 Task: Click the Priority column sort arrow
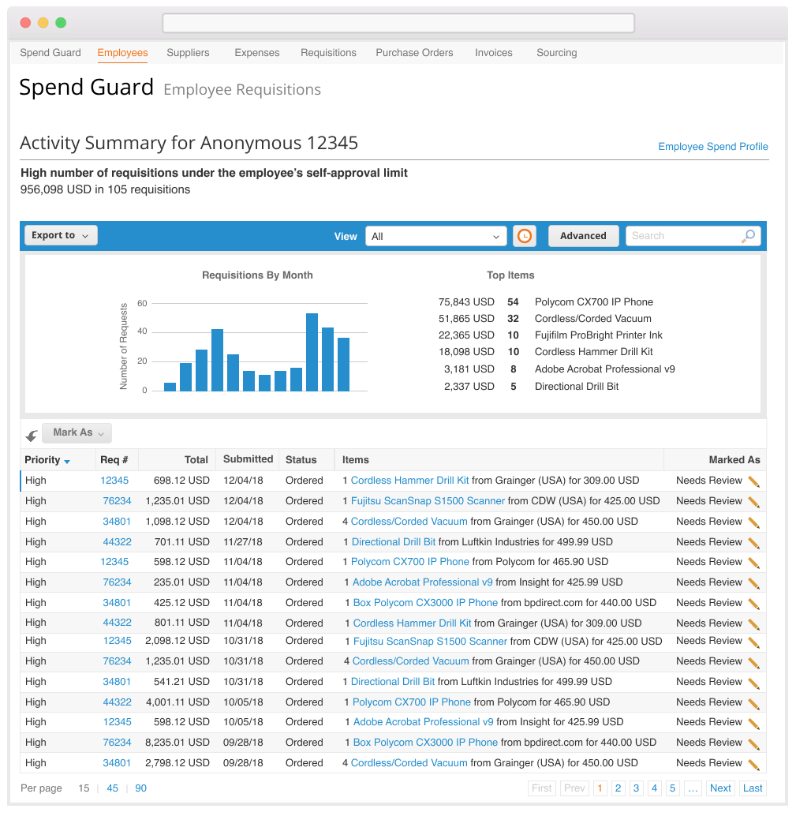(x=67, y=461)
